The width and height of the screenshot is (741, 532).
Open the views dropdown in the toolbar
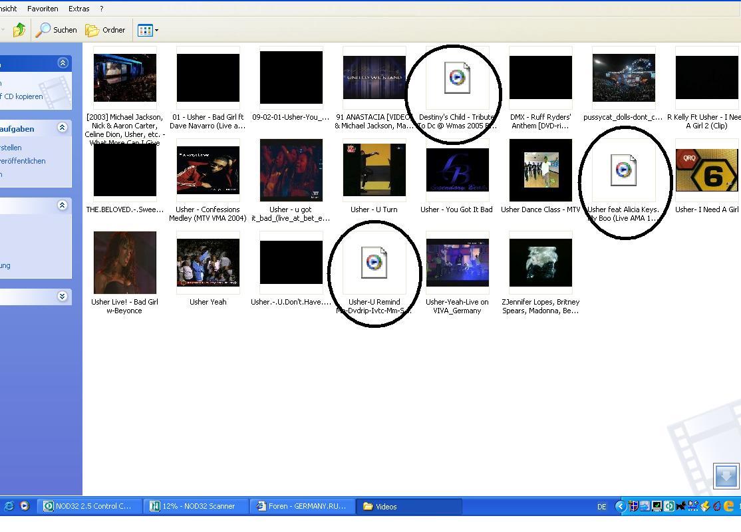click(148, 30)
